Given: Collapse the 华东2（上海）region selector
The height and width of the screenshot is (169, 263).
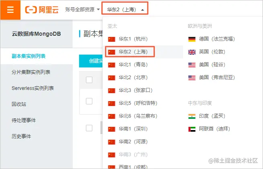Looking at the screenshot, I should [x=125, y=10].
